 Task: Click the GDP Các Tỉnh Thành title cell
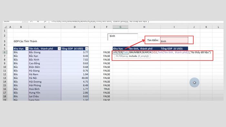[x=26, y=41]
